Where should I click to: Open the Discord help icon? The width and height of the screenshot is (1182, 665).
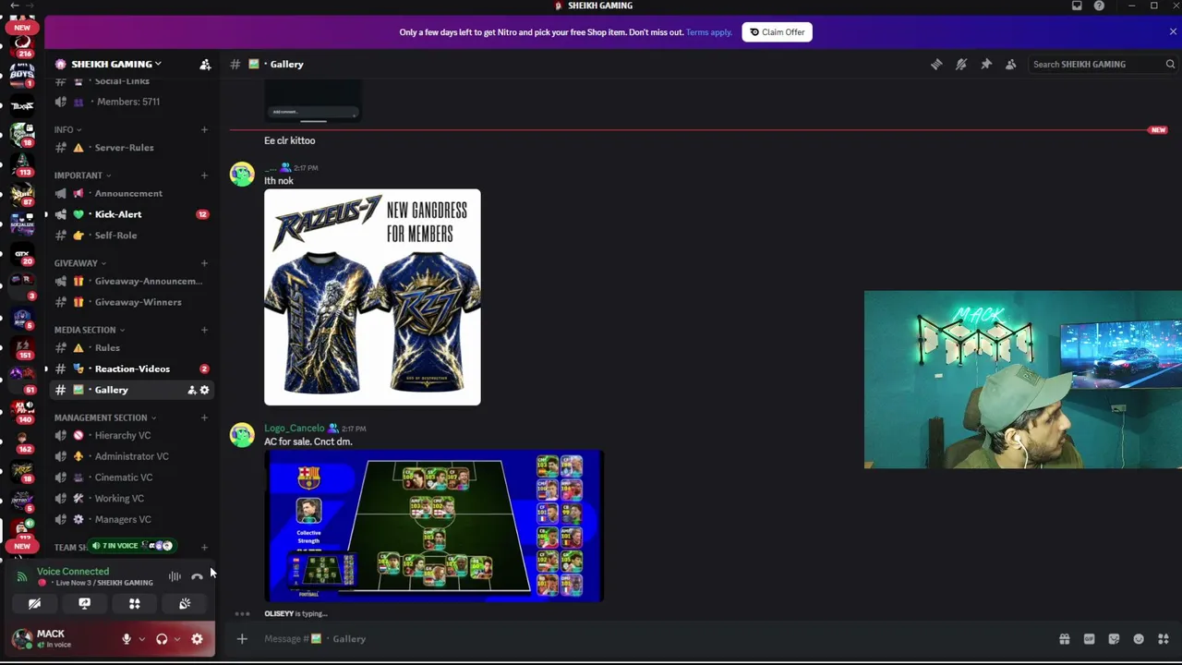pyautogui.click(x=1099, y=6)
